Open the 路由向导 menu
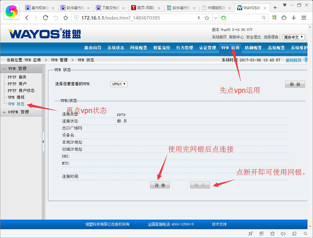 click(93, 48)
